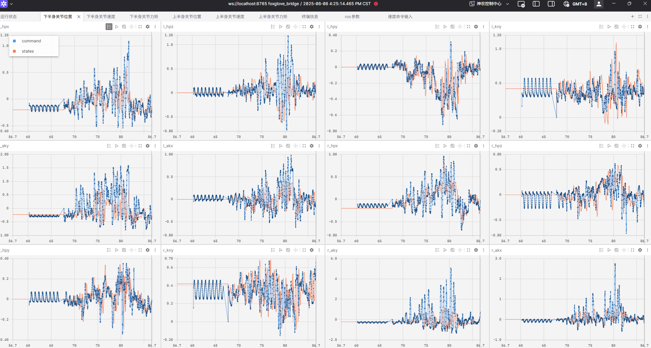The image size is (651, 348).
Task: Add a new tab with the plus button
Action: point(633,16)
